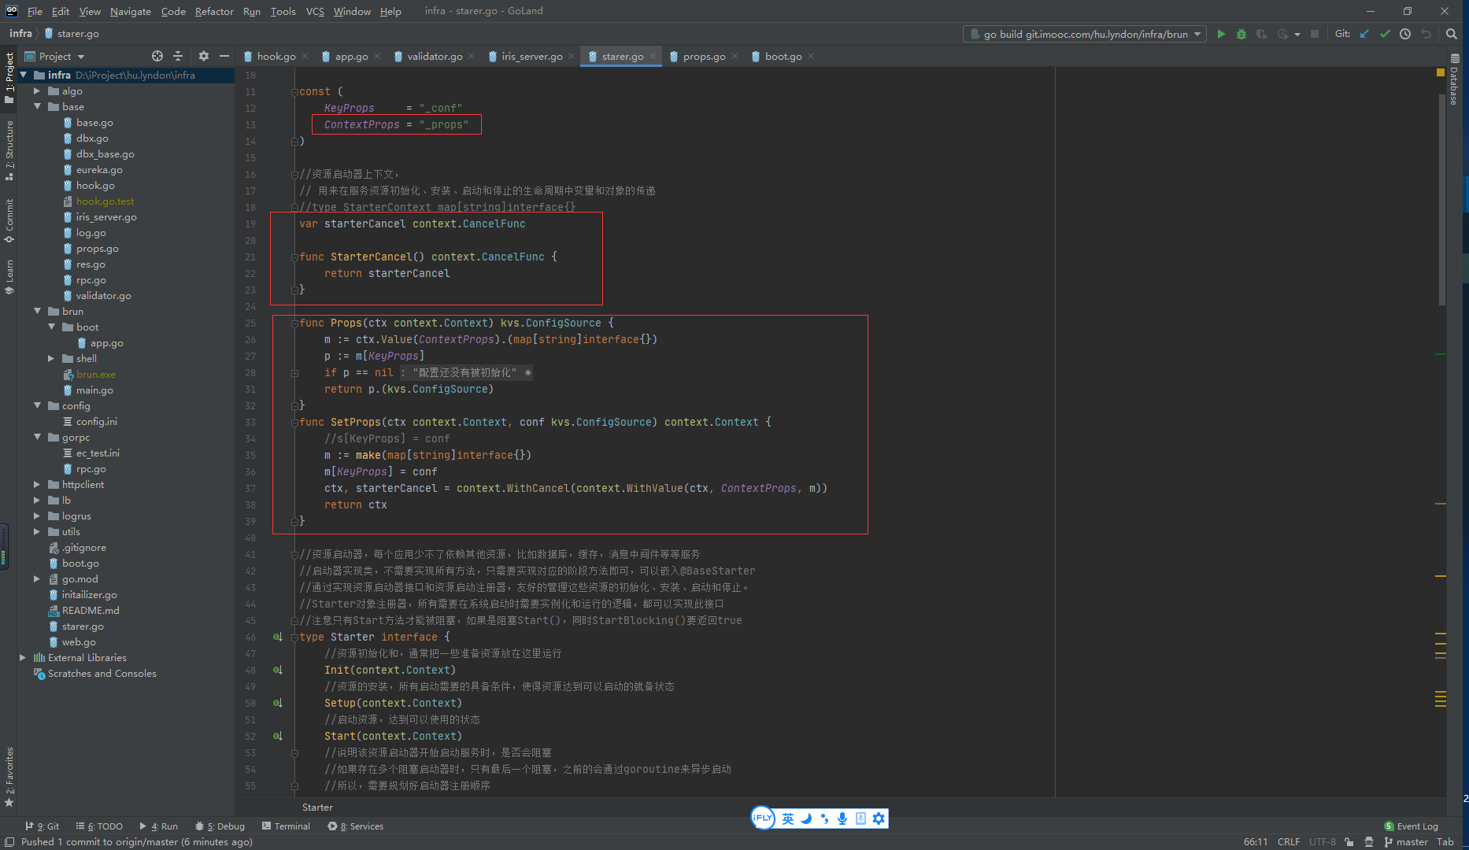This screenshot has height=850, width=1469.
Task: Open Search Everywhere magnifier
Action: coord(1452,34)
